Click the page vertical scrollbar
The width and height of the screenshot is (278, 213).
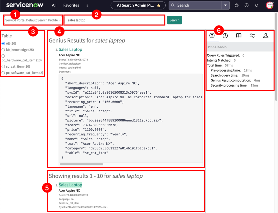click(x=276, y=57)
